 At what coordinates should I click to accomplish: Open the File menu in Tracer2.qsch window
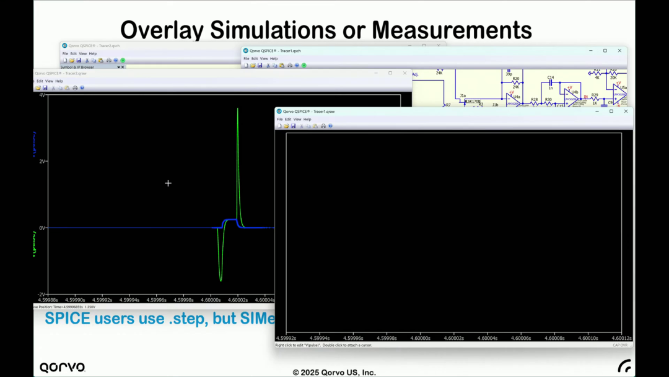[65, 54]
